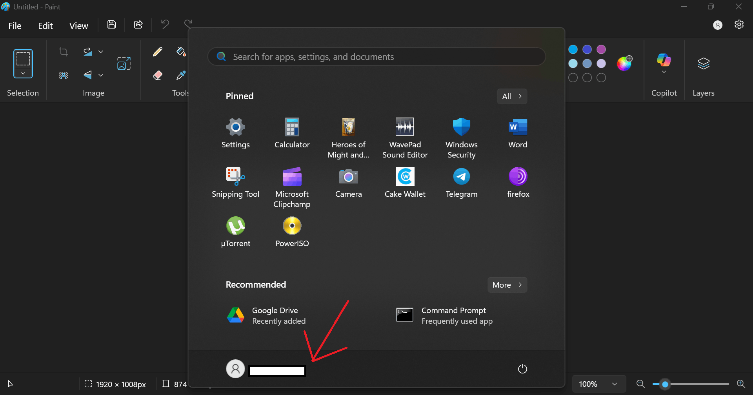
Task: Pick the light blue color swatch
Action: tap(573, 63)
